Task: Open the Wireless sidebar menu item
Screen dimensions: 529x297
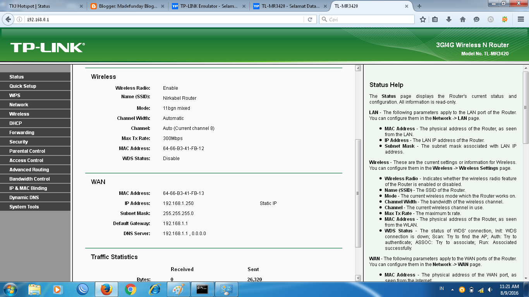Action: (35, 114)
